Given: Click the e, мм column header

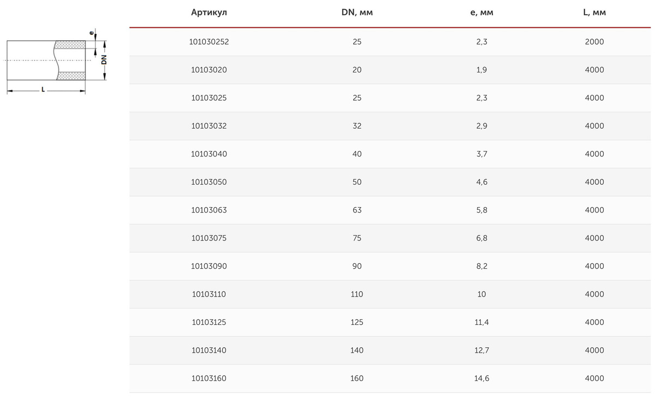Looking at the screenshot, I should tap(481, 13).
